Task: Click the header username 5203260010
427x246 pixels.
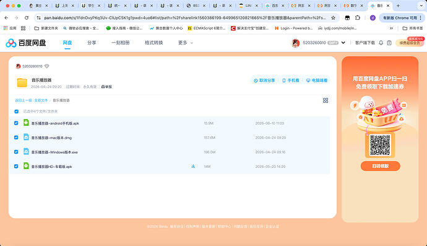Action: pos(314,43)
